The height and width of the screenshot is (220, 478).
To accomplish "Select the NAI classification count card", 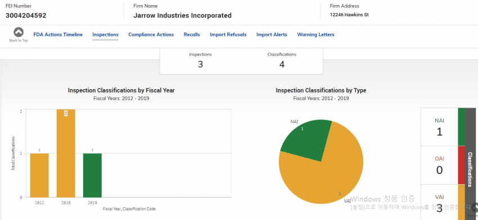I will tap(439, 127).
